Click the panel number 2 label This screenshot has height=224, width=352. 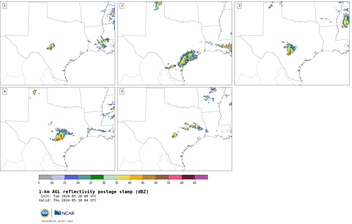click(122, 6)
